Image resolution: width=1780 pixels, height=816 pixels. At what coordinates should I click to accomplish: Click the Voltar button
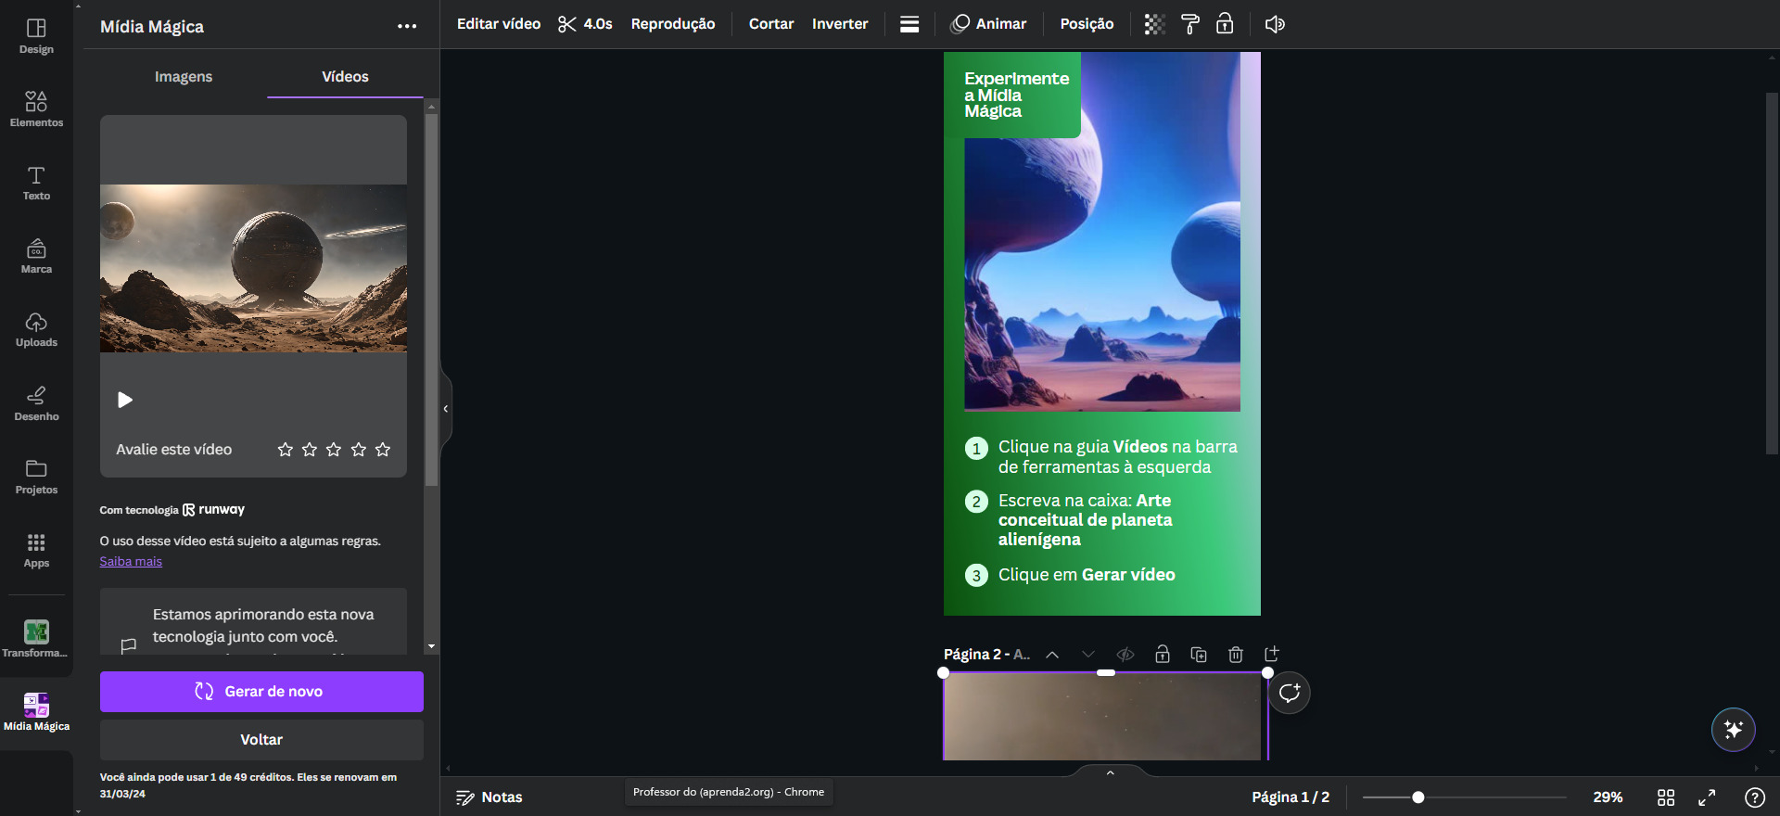[x=261, y=740]
